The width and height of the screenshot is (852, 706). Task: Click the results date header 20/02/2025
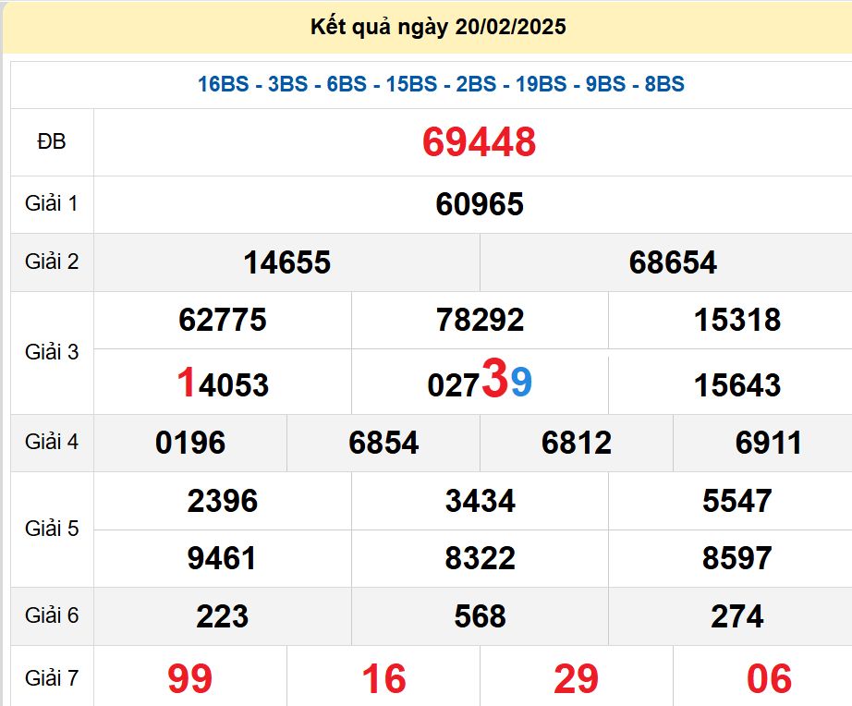click(438, 28)
